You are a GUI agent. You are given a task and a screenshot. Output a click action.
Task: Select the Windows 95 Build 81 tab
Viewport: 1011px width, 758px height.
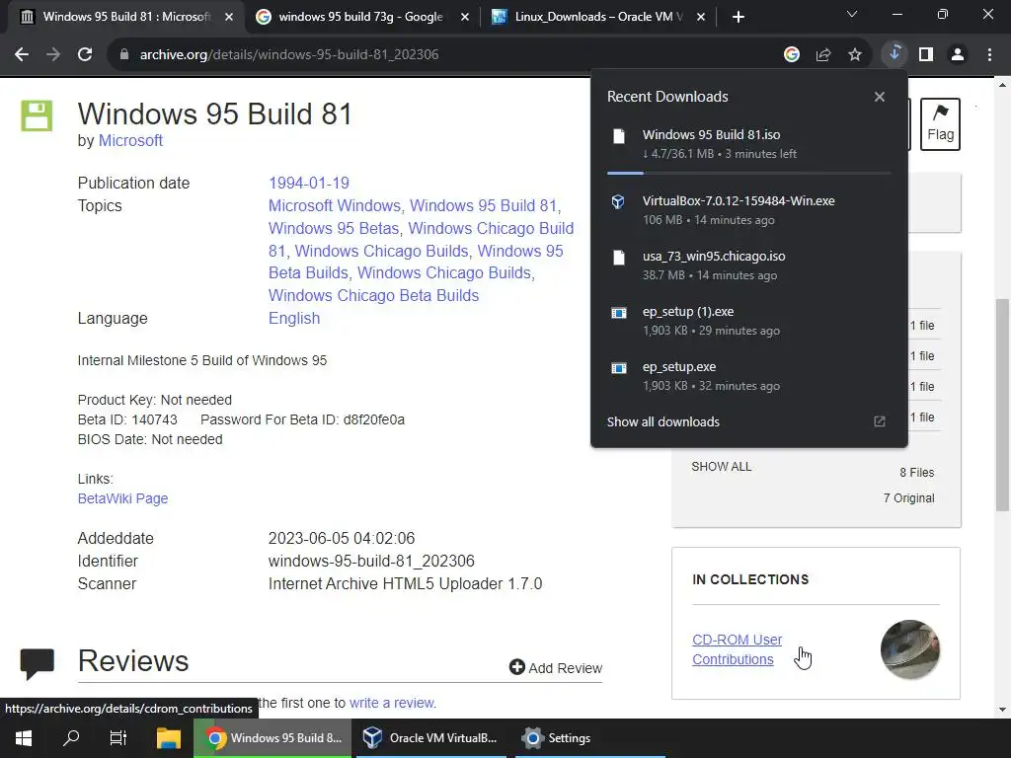125,17
